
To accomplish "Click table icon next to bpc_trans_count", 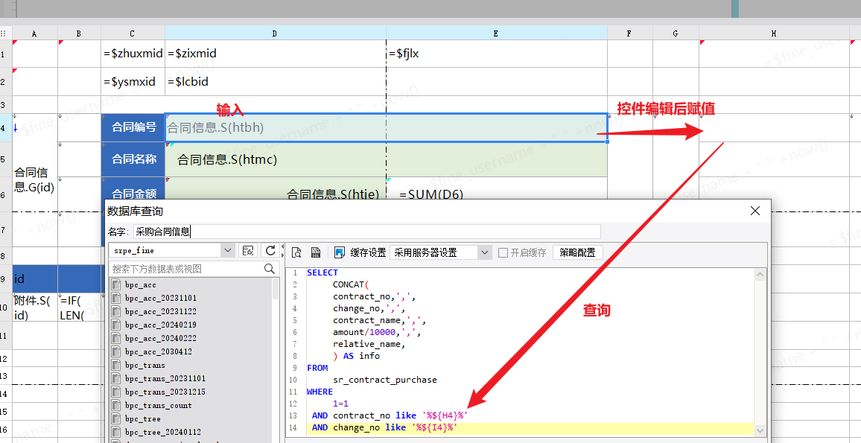I will click(116, 405).
